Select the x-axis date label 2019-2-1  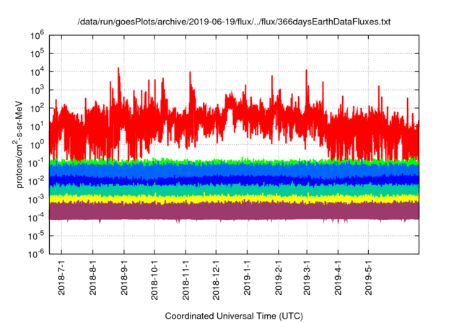tap(279, 278)
